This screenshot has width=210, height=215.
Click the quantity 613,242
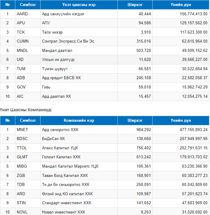coord(144,157)
